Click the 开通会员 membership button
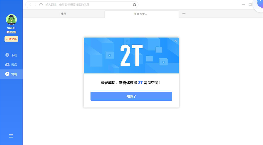 click(11, 39)
